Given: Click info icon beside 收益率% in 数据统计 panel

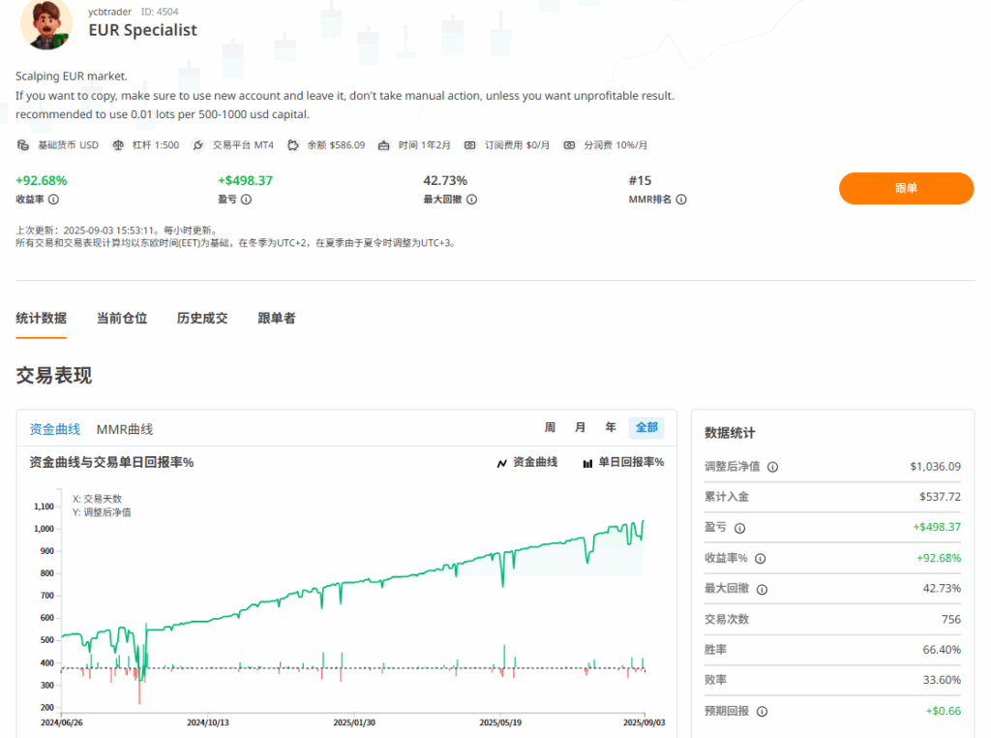Looking at the screenshot, I should [x=760, y=559].
